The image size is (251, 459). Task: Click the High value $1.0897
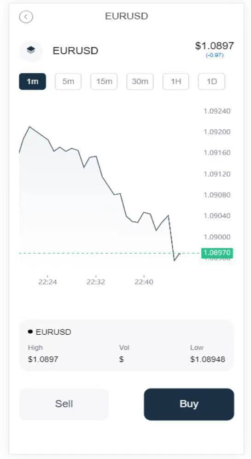coord(43,359)
